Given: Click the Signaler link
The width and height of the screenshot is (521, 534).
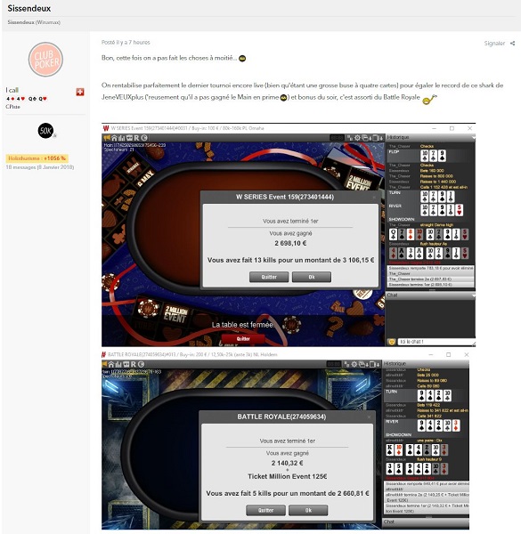Looking at the screenshot, I should click(494, 44).
